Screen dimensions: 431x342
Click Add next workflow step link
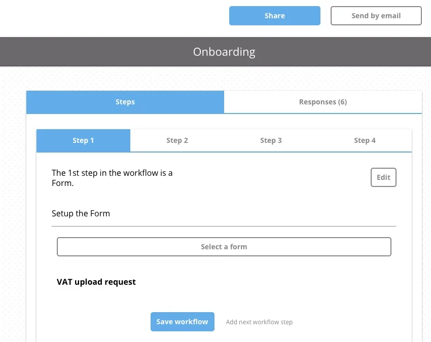coord(259,322)
